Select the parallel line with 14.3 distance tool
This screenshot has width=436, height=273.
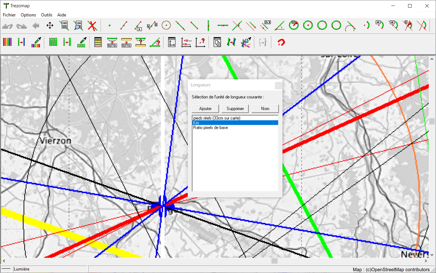pyautogui.click(x=265, y=26)
